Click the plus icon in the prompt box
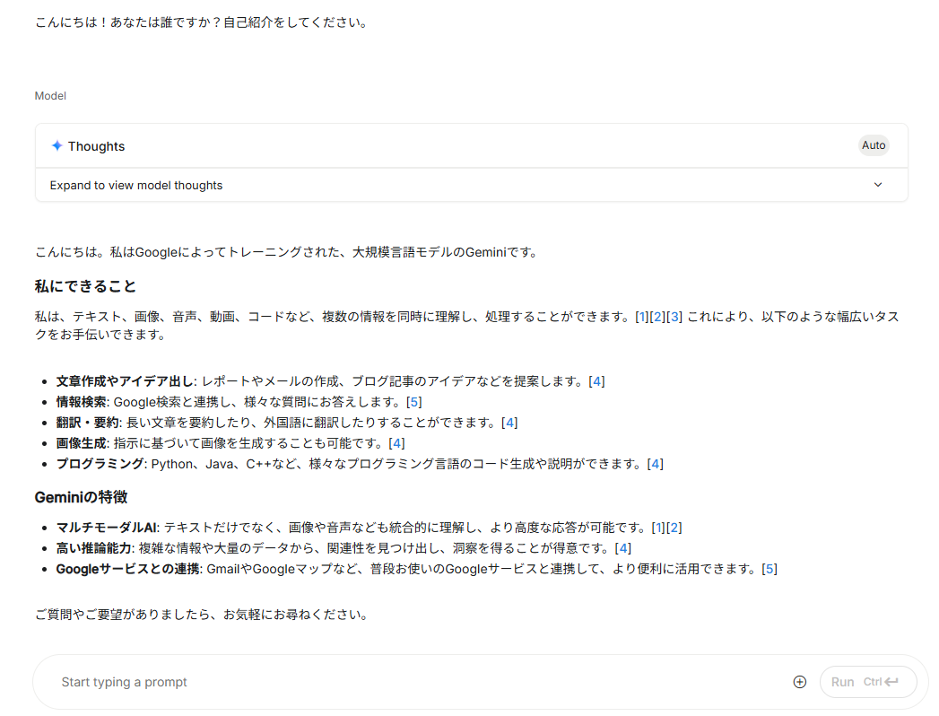 [800, 682]
